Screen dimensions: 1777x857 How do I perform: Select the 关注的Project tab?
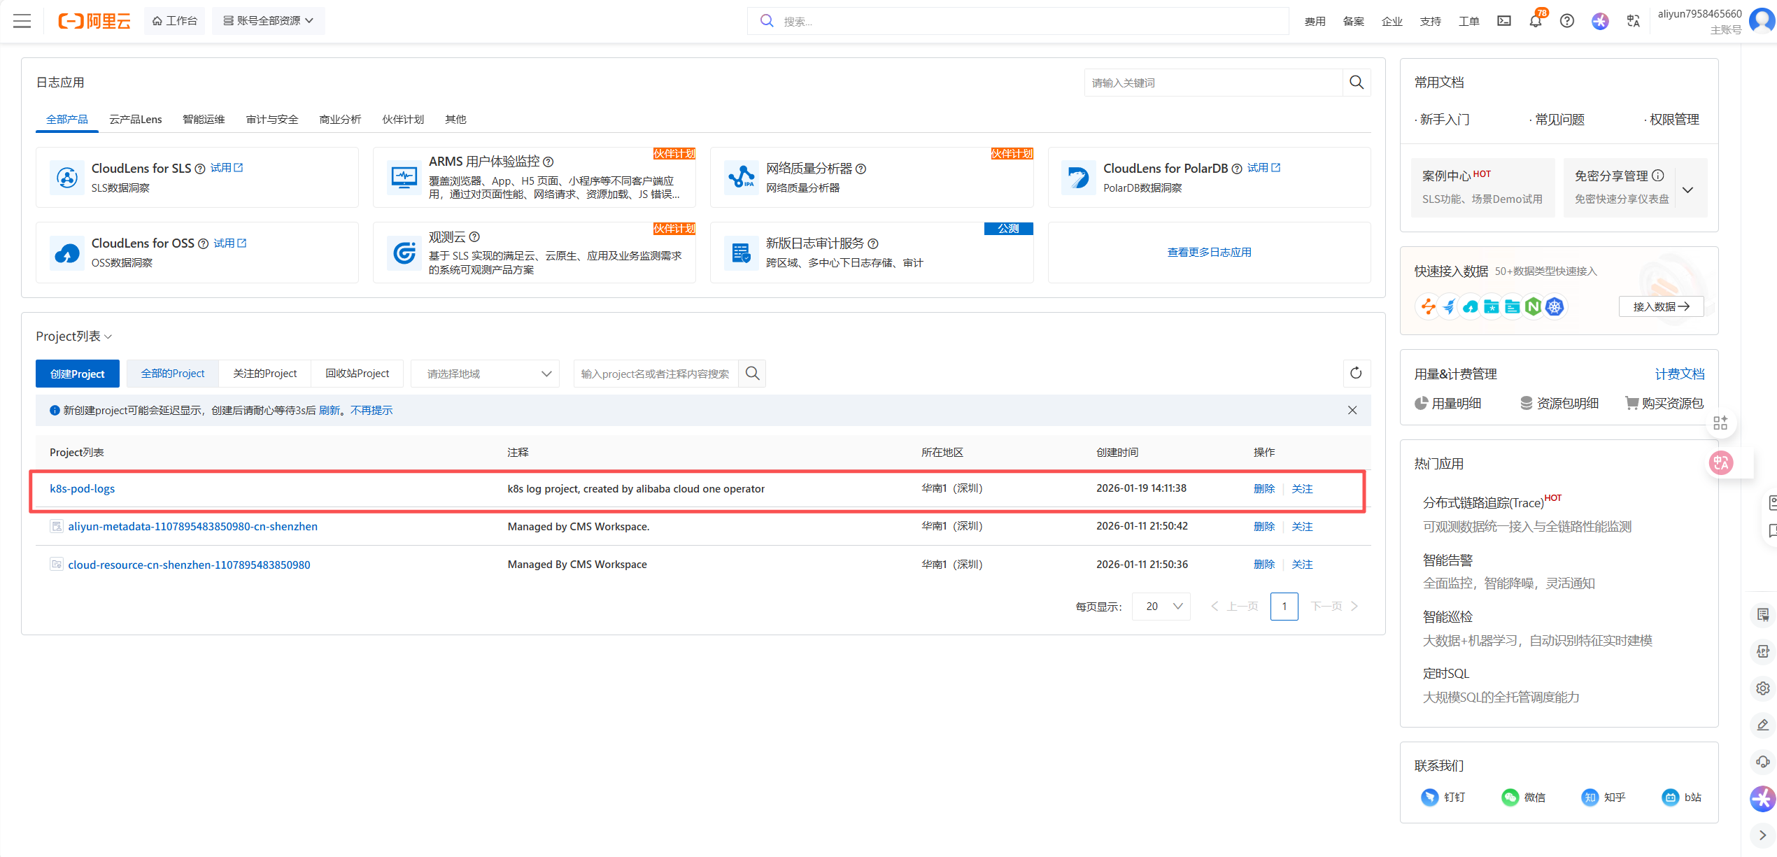click(x=264, y=374)
